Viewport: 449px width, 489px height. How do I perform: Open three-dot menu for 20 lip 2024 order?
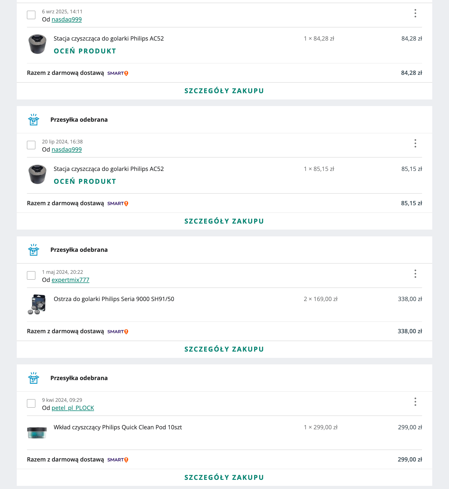[x=415, y=143]
